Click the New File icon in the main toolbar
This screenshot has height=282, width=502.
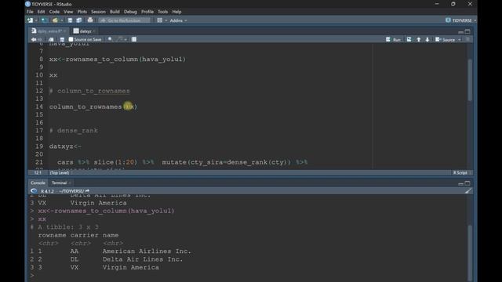pyautogui.click(x=30, y=20)
